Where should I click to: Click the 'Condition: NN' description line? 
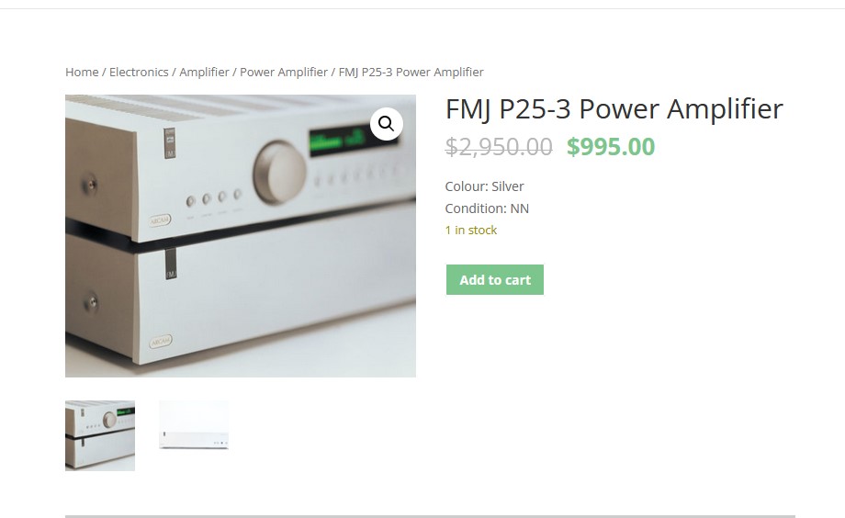[487, 208]
